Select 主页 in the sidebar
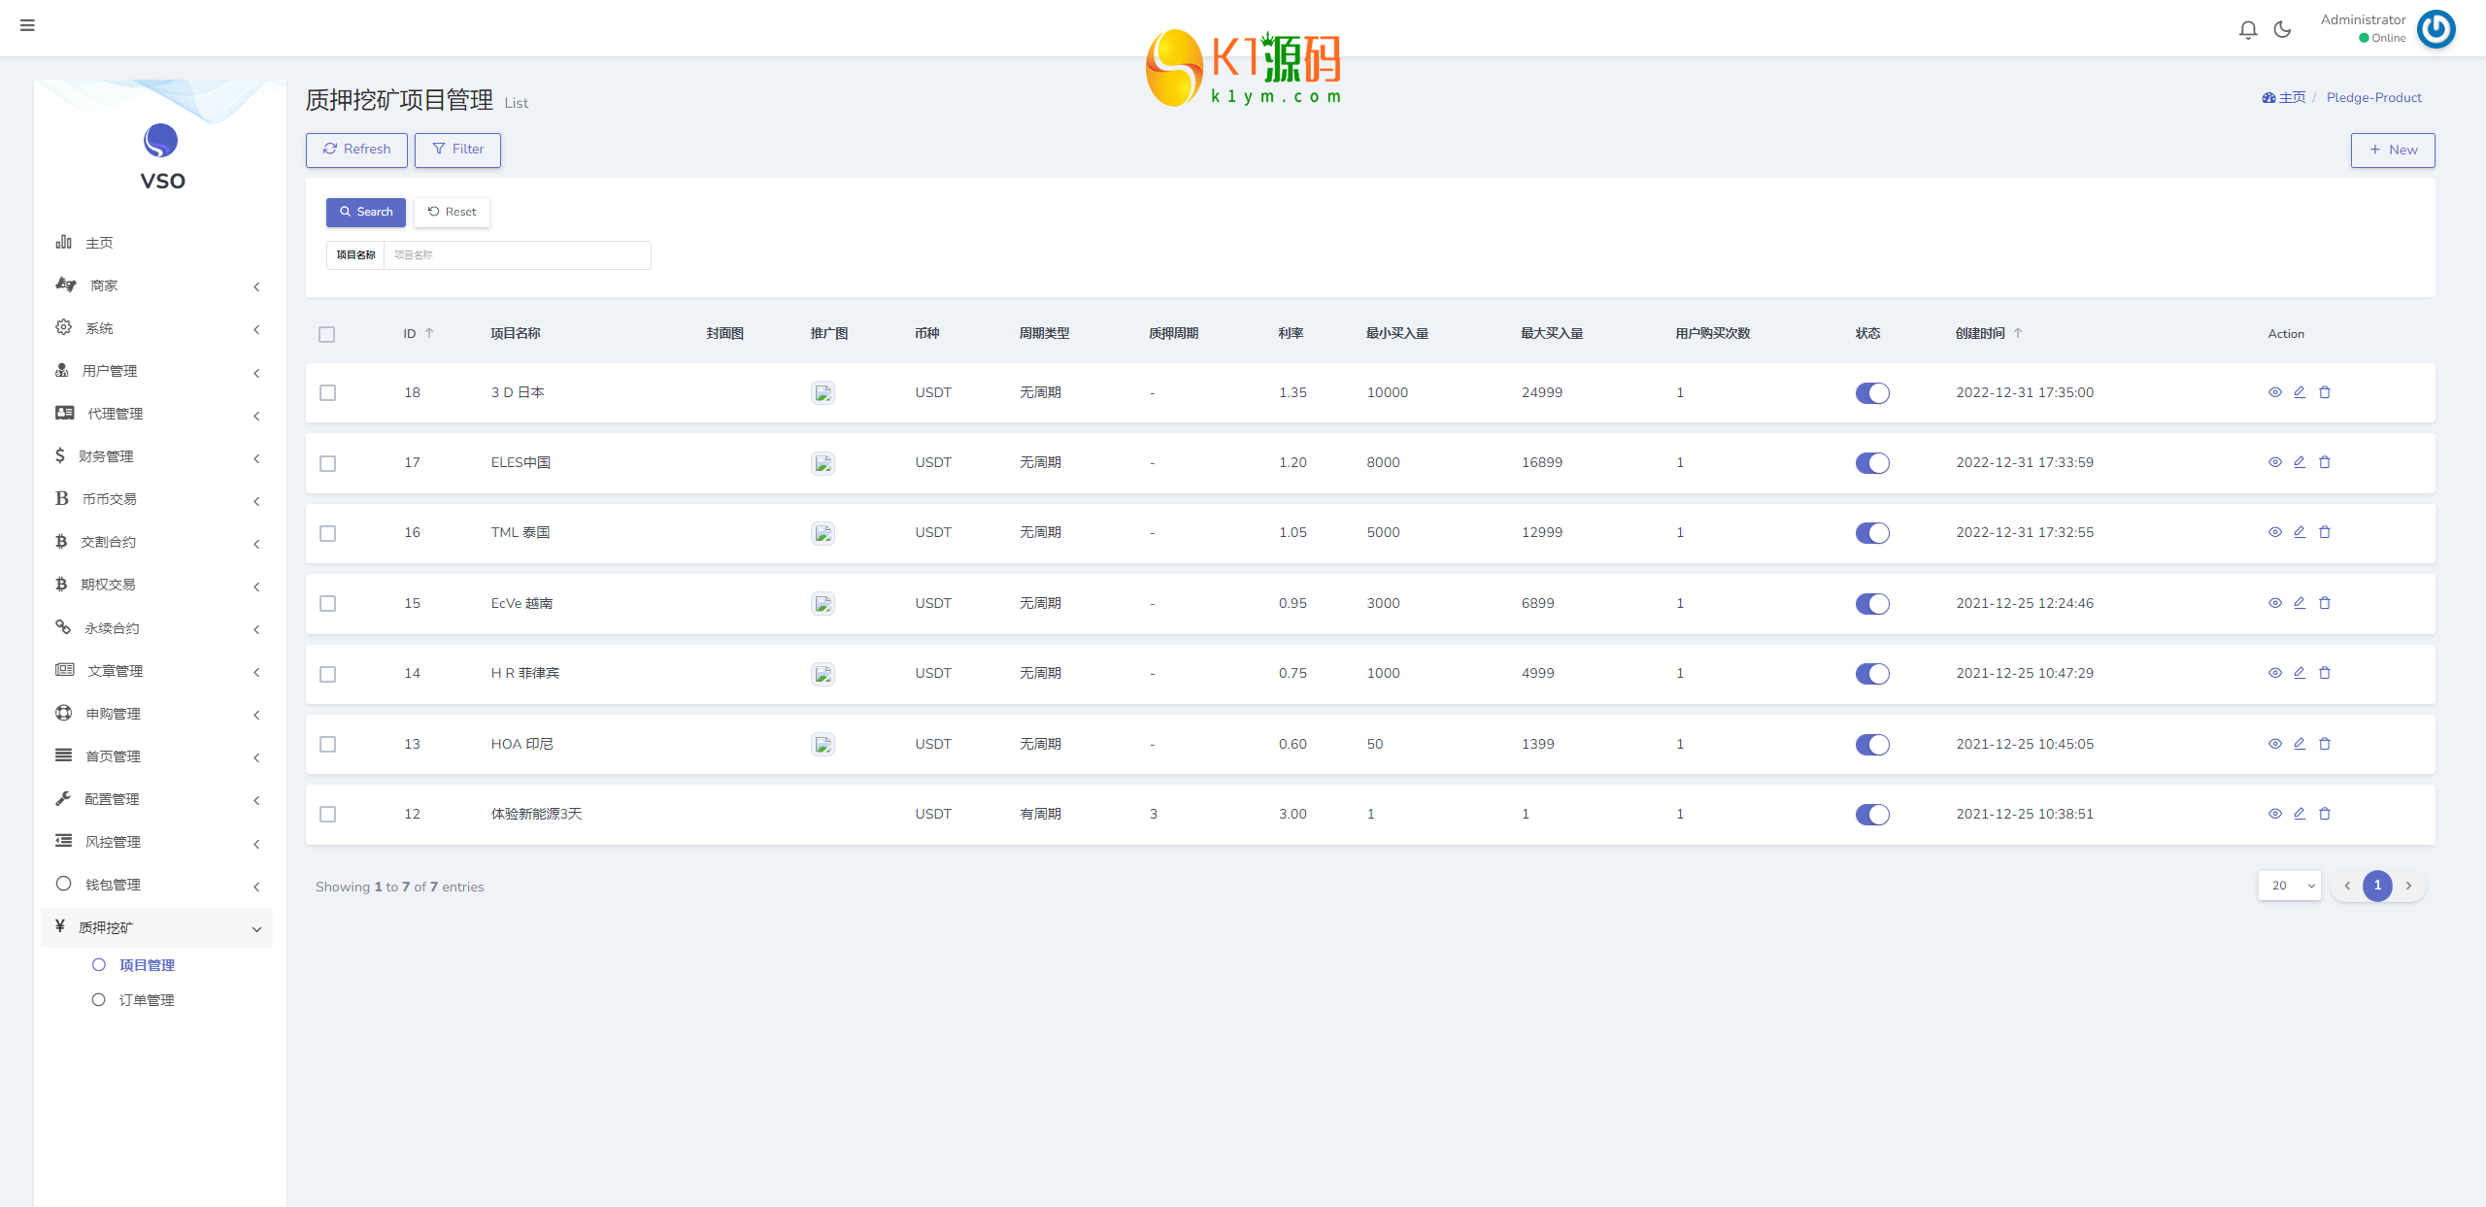This screenshot has width=2486, height=1207. click(x=99, y=243)
